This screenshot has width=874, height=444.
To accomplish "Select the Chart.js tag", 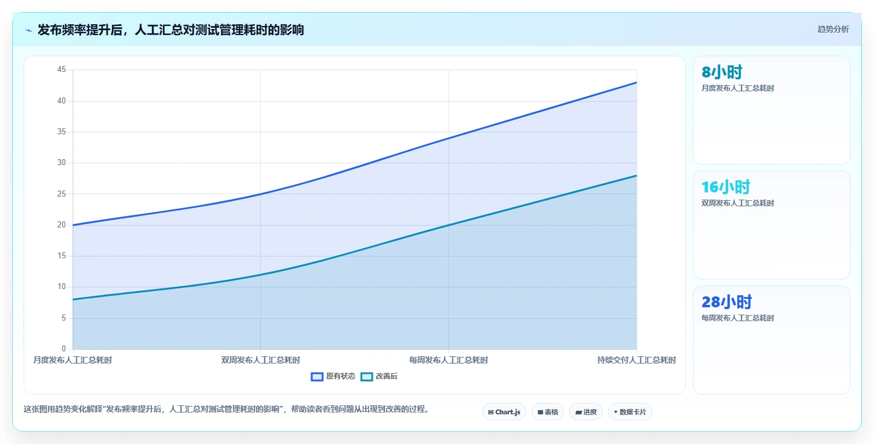I will (504, 412).
